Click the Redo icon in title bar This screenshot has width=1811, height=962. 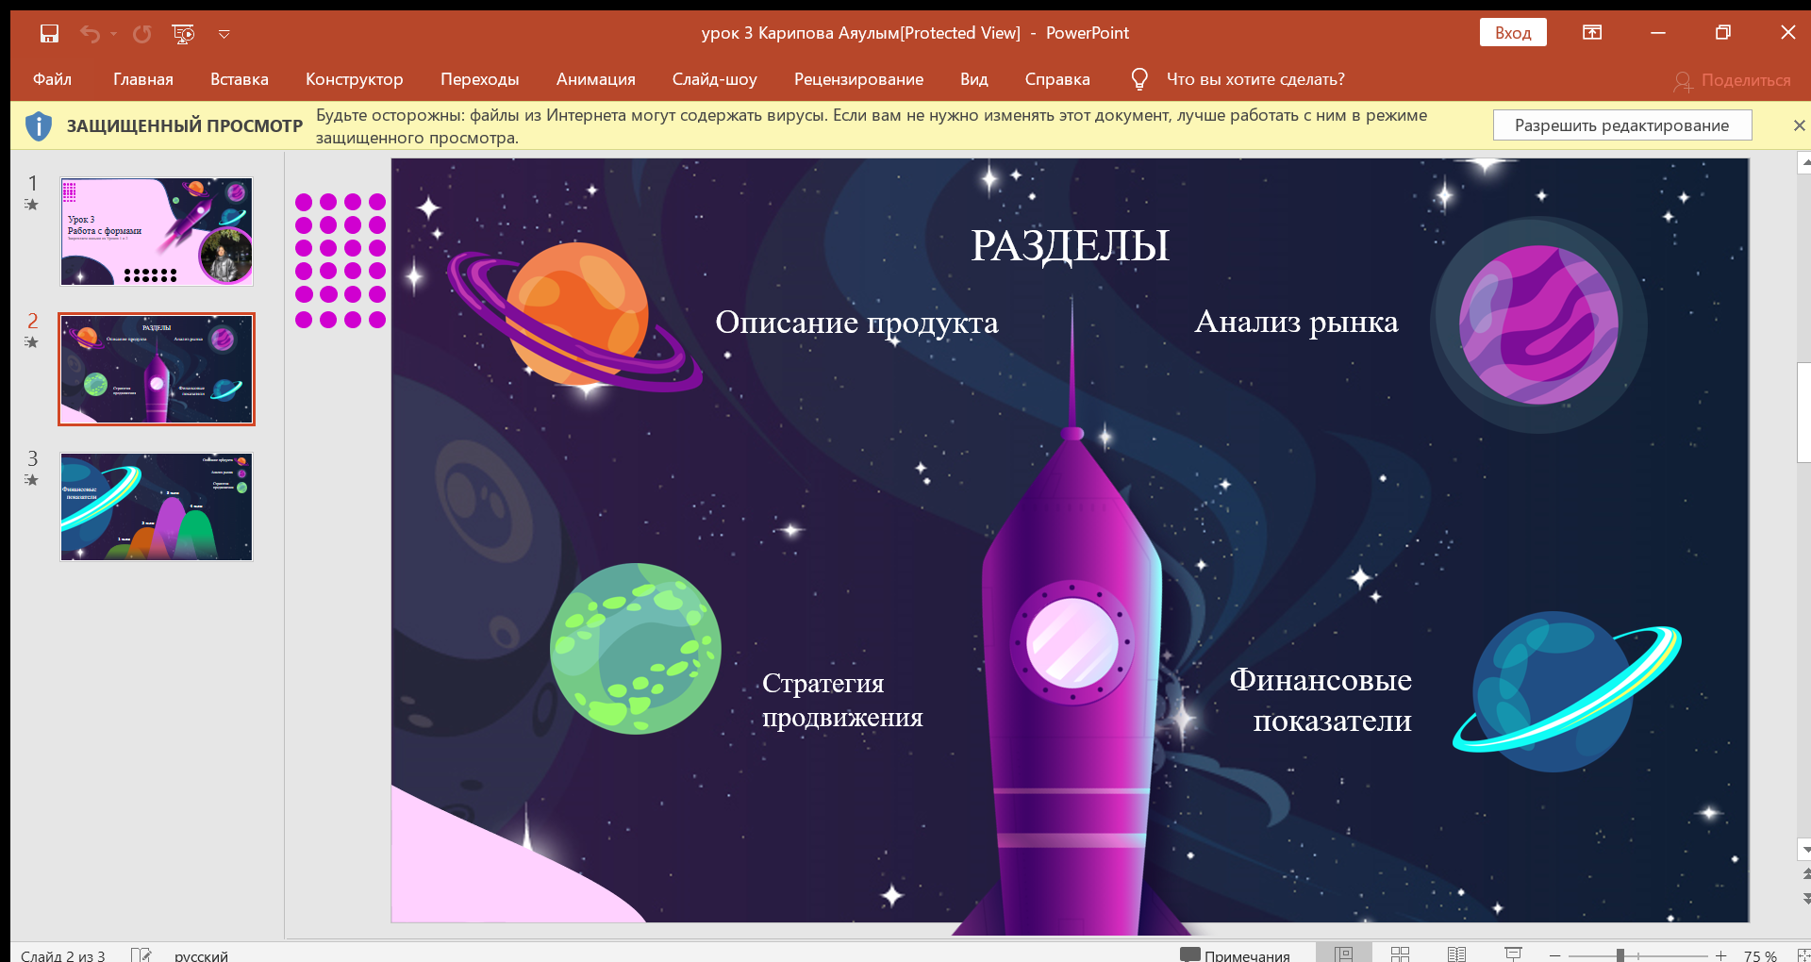coord(142,34)
